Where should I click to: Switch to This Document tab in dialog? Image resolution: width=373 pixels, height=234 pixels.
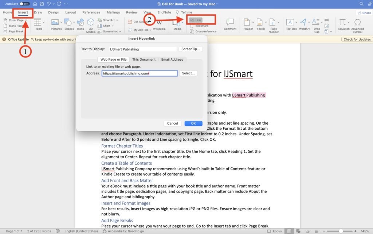point(144,60)
